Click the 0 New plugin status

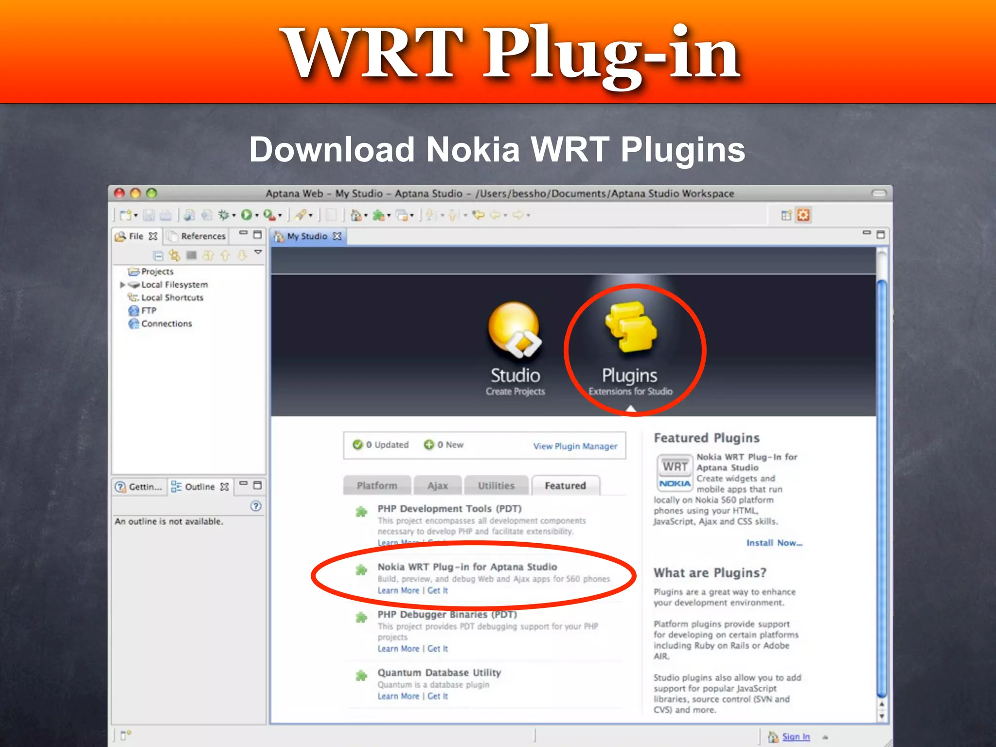[x=444, y=445]
